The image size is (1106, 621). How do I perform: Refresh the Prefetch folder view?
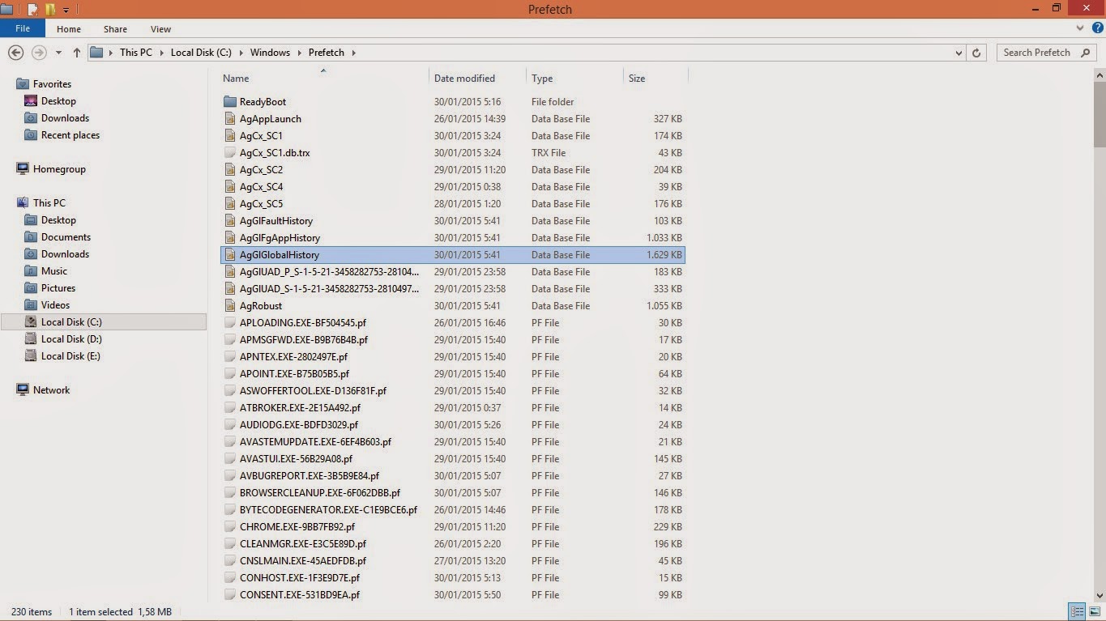(976, 53)
